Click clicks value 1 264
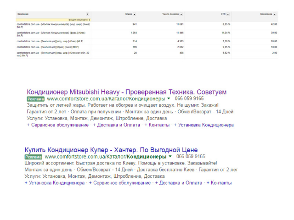The width and height of the screenshot is (294, 220). (x=134, y=33)
